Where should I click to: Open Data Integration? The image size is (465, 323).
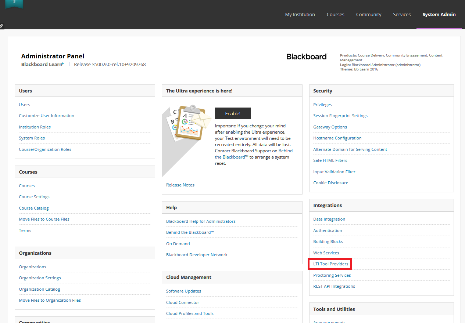tap(329, 219)
